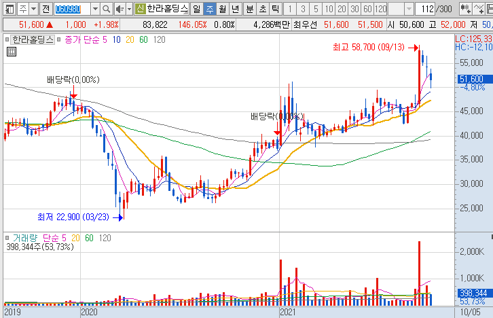
Task: Click the 종가 단순 legend text
Action: 82,39
